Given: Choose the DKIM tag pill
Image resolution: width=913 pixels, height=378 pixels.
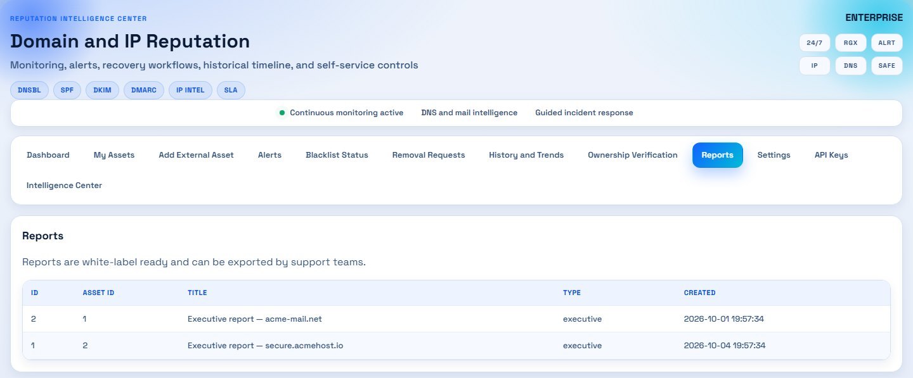Looking at the screenshot, I should click(x=102, y=91).
